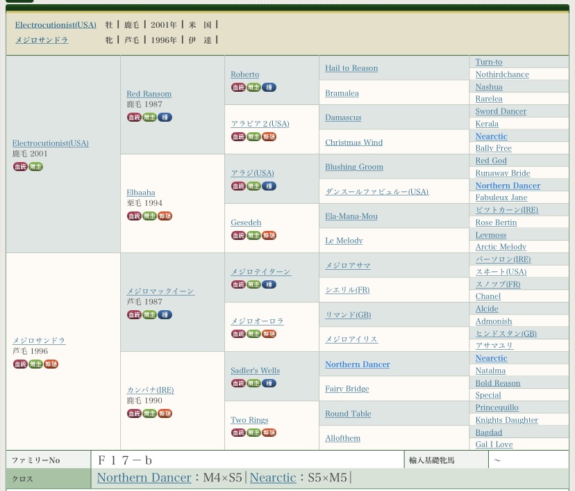The image size is (575, 491).
Task: Click orange 繁殖 badge under カンパナ(IRE)
Action: point(165,414)
